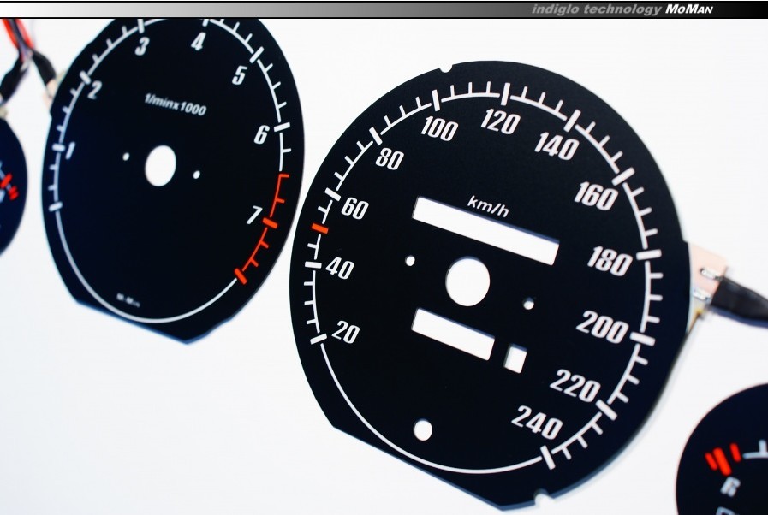Click the "1/minx1000" tachometer label
The height and width of the screenshot is (515, 768).
(176, 104)
